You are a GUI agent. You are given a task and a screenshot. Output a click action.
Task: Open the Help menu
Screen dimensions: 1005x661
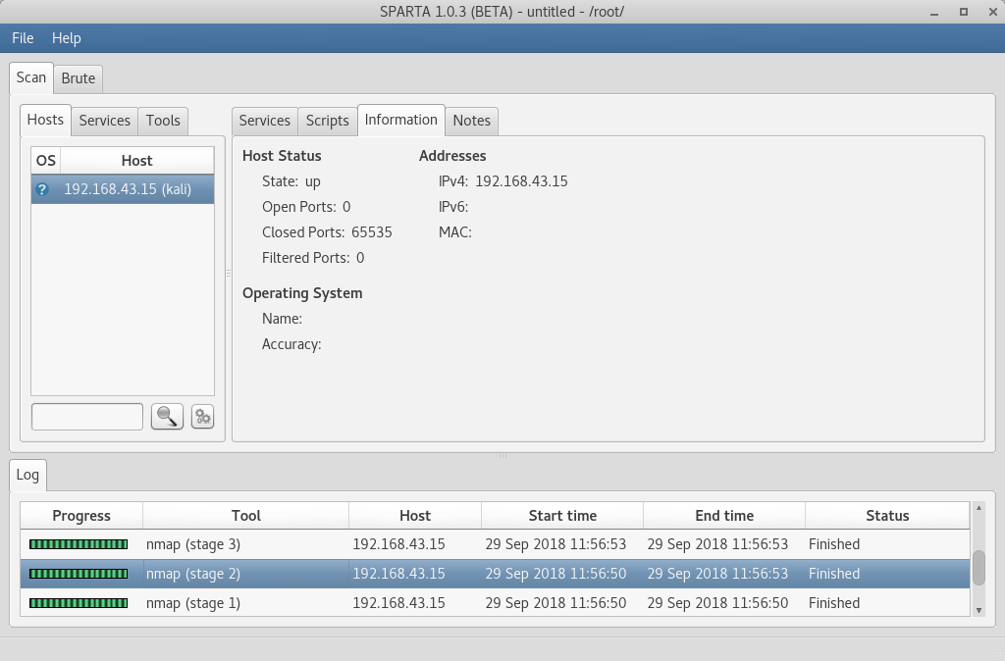66,38
